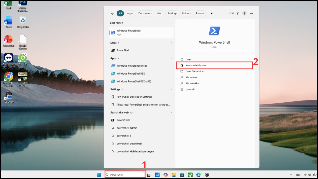Viewport: 318px width, 179px height.
Task: Open the Google Chrome desktop shortcut
Action: coord(23,42)
